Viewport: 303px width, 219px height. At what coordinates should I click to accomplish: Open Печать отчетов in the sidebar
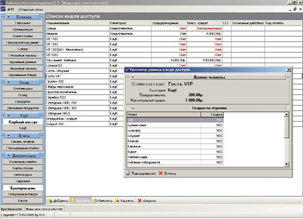click(x=22, y=142)
